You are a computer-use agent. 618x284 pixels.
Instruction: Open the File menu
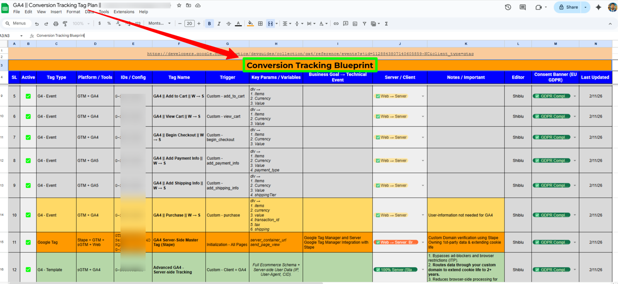coord(17,12)
